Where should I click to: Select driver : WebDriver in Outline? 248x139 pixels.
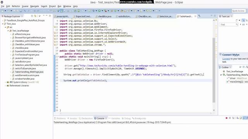pos(237,78)
